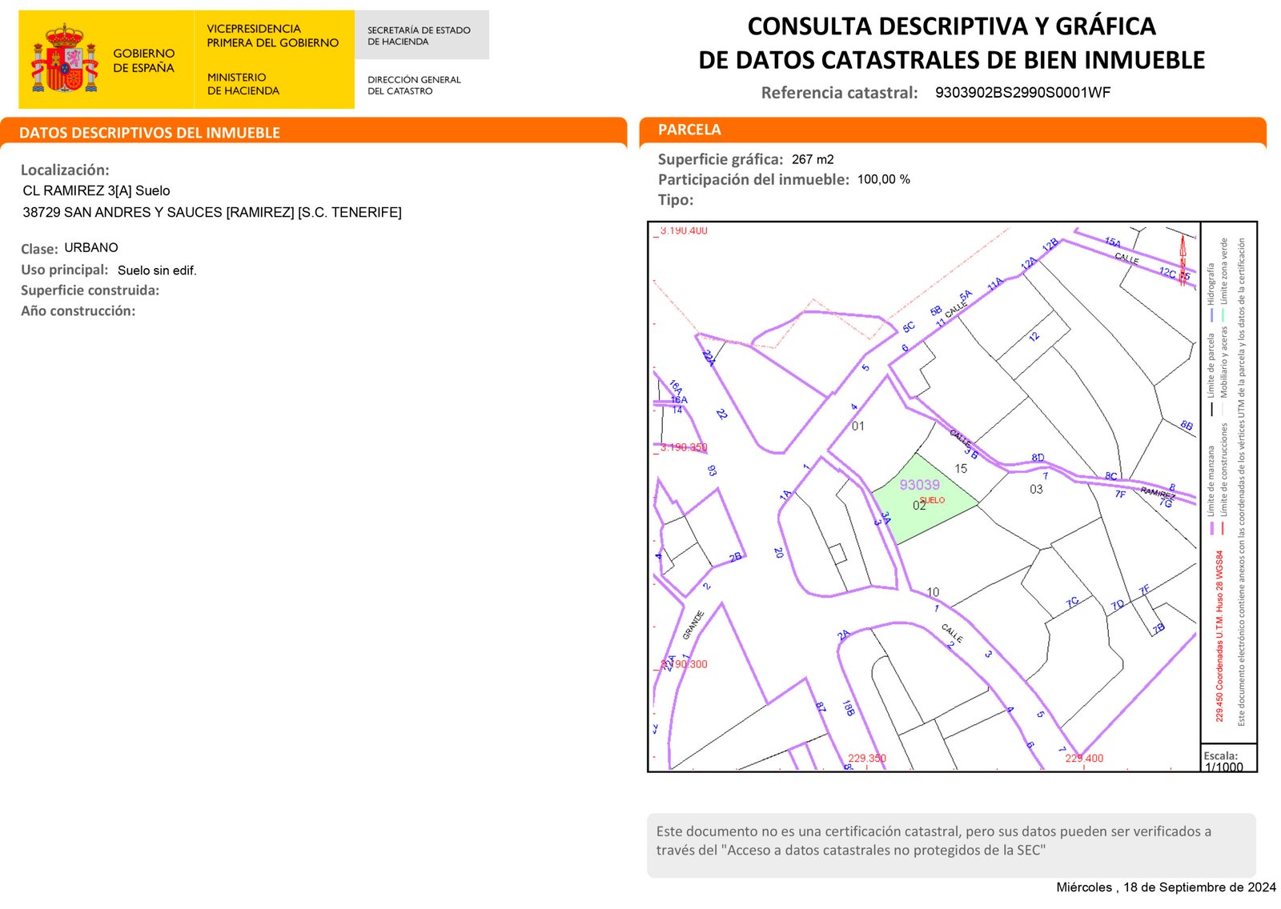Click parcel number '10' on the map
This screenshot has height=909, width=1281.
(x=933, y=593)
